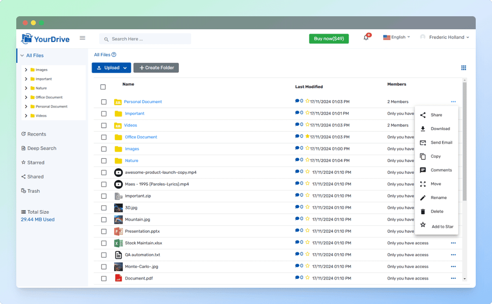Choose Share from the context menu
Image resolution: width=492 pixels, height=304 pixels.
point(436,115)
